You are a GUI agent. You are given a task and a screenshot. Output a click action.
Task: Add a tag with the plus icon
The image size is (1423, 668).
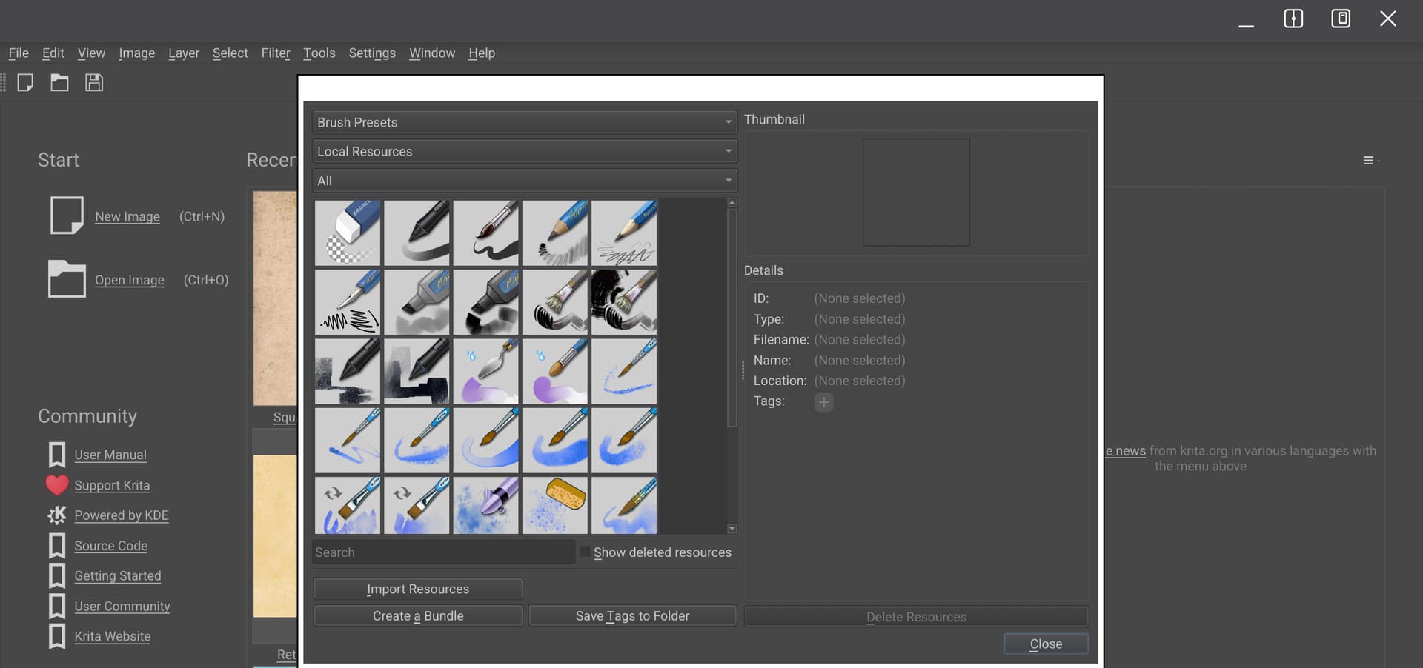823,402
